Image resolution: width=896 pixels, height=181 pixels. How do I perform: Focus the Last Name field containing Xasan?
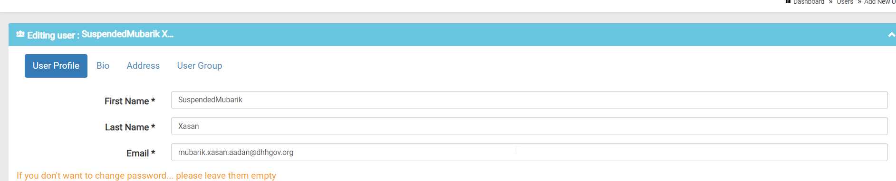[529, 126]
